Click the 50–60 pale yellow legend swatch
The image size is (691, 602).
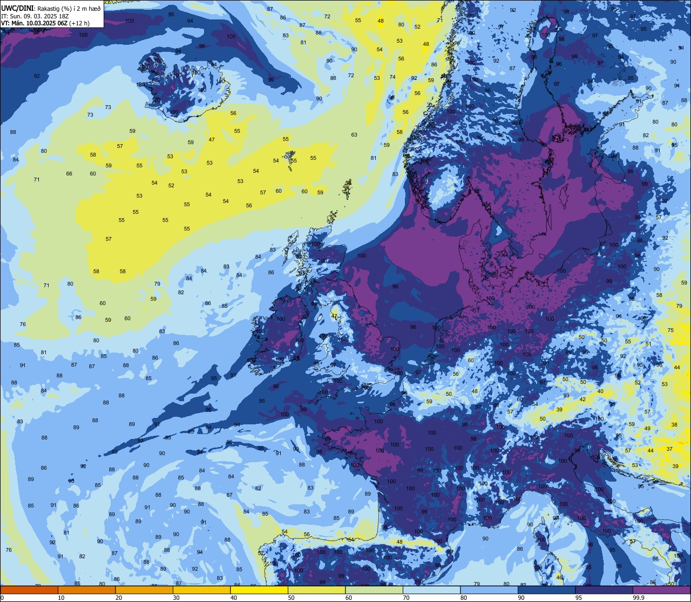(316, 590)
